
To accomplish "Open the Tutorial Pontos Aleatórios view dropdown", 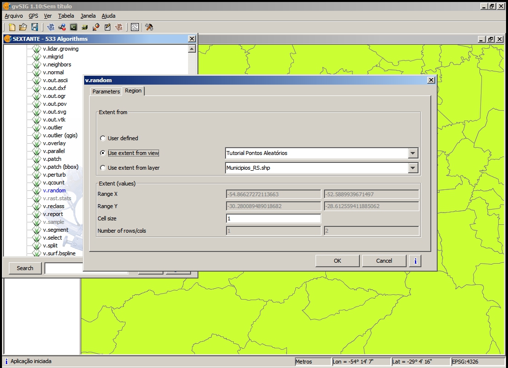I will [x=413, y=153].
